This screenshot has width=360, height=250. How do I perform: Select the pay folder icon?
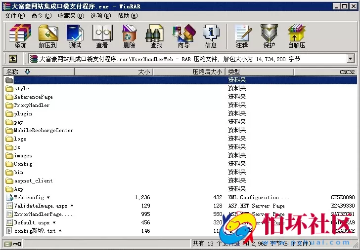click(x=9, y=122)
